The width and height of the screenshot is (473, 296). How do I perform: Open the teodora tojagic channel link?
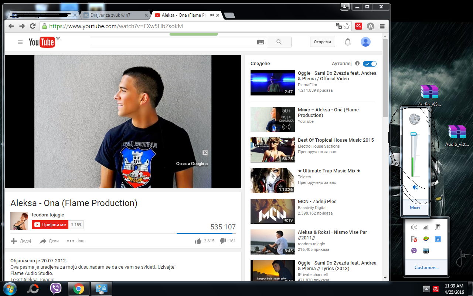coord(48,215)
